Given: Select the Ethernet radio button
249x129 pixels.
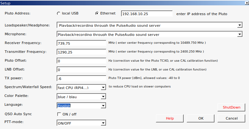Looking at the screenshot, I should tap(97, 14).
